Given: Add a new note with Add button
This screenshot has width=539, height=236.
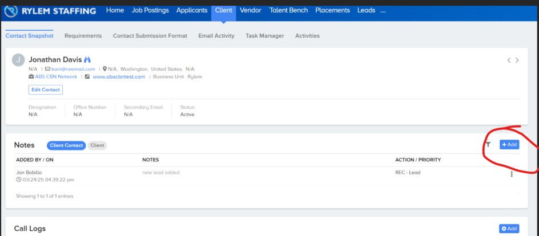Looking at the screenshot, I should tap(509, 145).
